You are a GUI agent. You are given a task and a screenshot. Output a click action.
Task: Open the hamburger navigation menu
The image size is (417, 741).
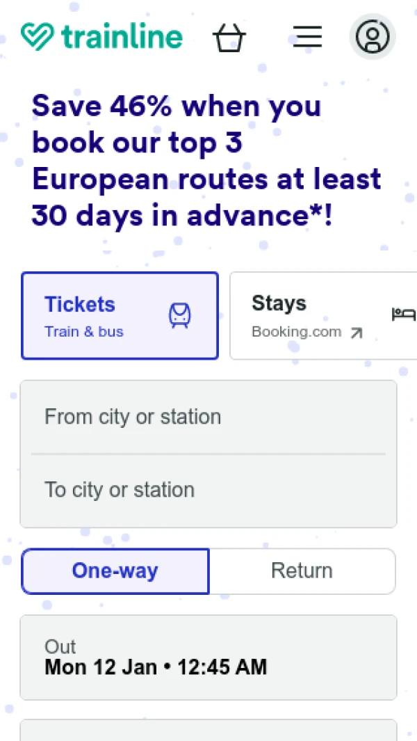point(307,36)
